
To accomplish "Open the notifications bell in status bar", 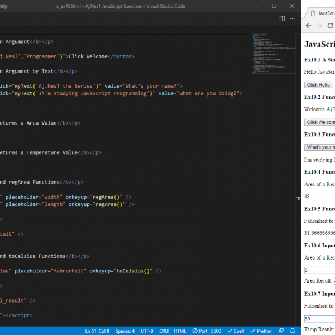I will click(293, 331).
